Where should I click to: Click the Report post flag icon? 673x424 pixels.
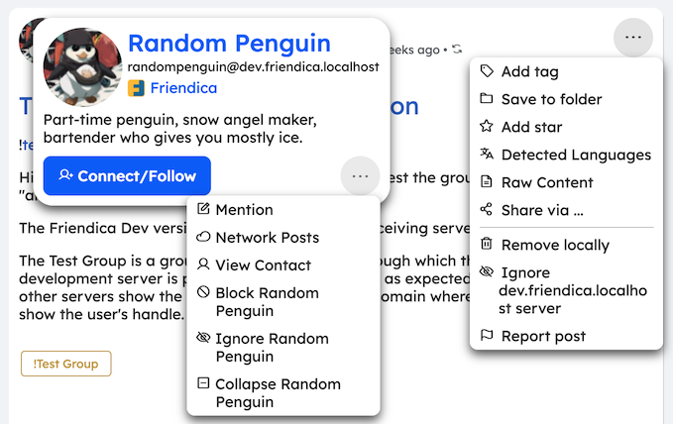click(x=486, y=336)
